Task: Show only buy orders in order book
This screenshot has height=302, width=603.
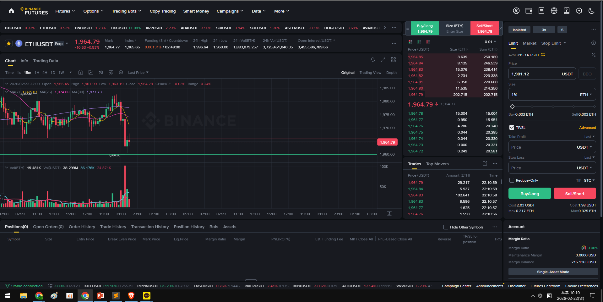Action: (x=419, y=42)
